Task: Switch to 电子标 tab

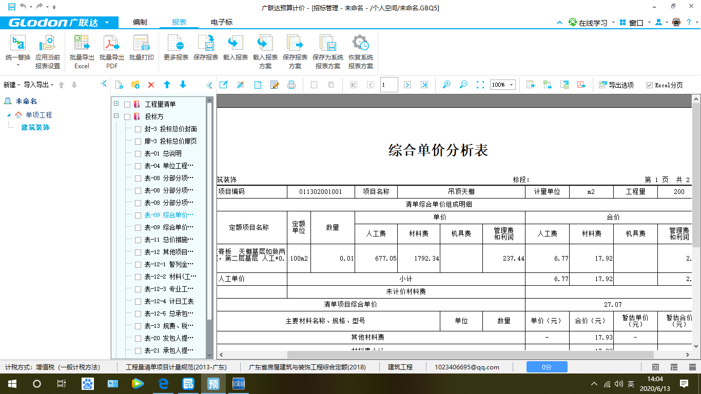Action: [222, 22]
